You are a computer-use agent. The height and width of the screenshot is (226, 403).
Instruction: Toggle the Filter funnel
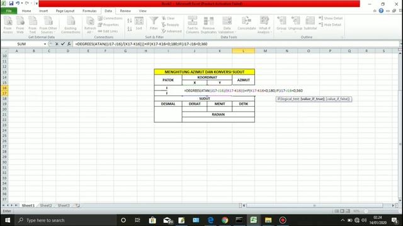(x=154, y=24)
